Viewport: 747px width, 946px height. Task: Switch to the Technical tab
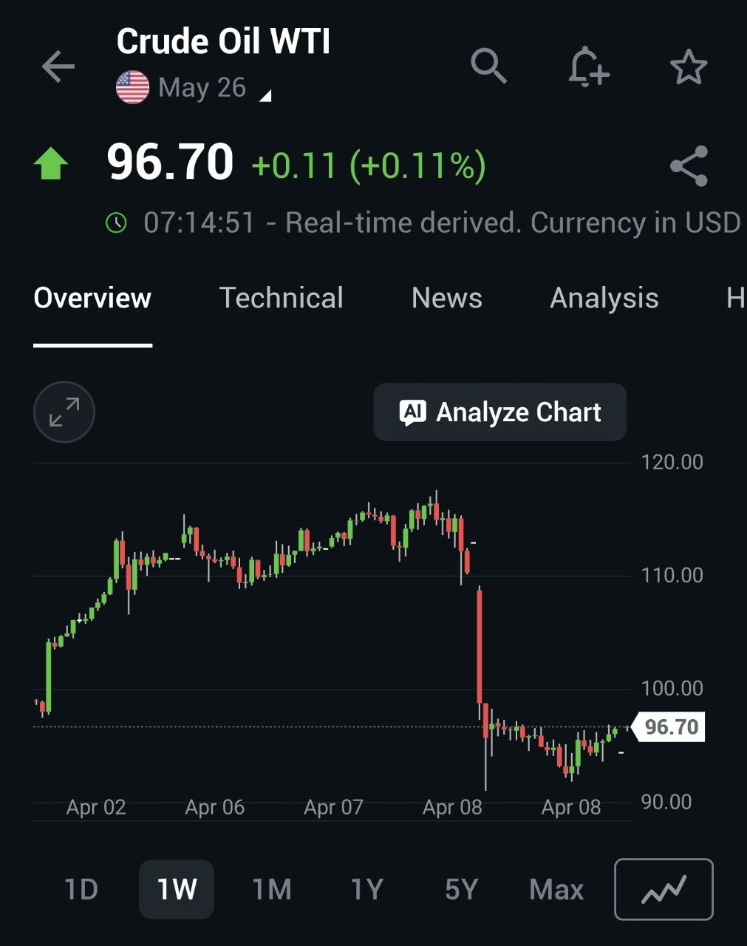point(281,299)
